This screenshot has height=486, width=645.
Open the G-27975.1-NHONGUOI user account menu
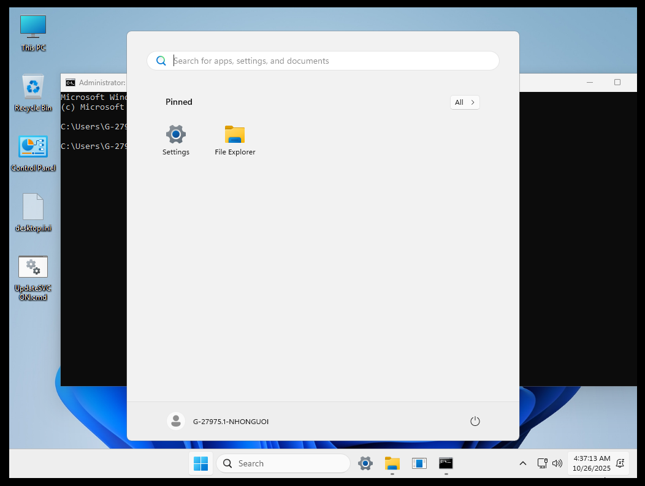(x=218, y=421)
